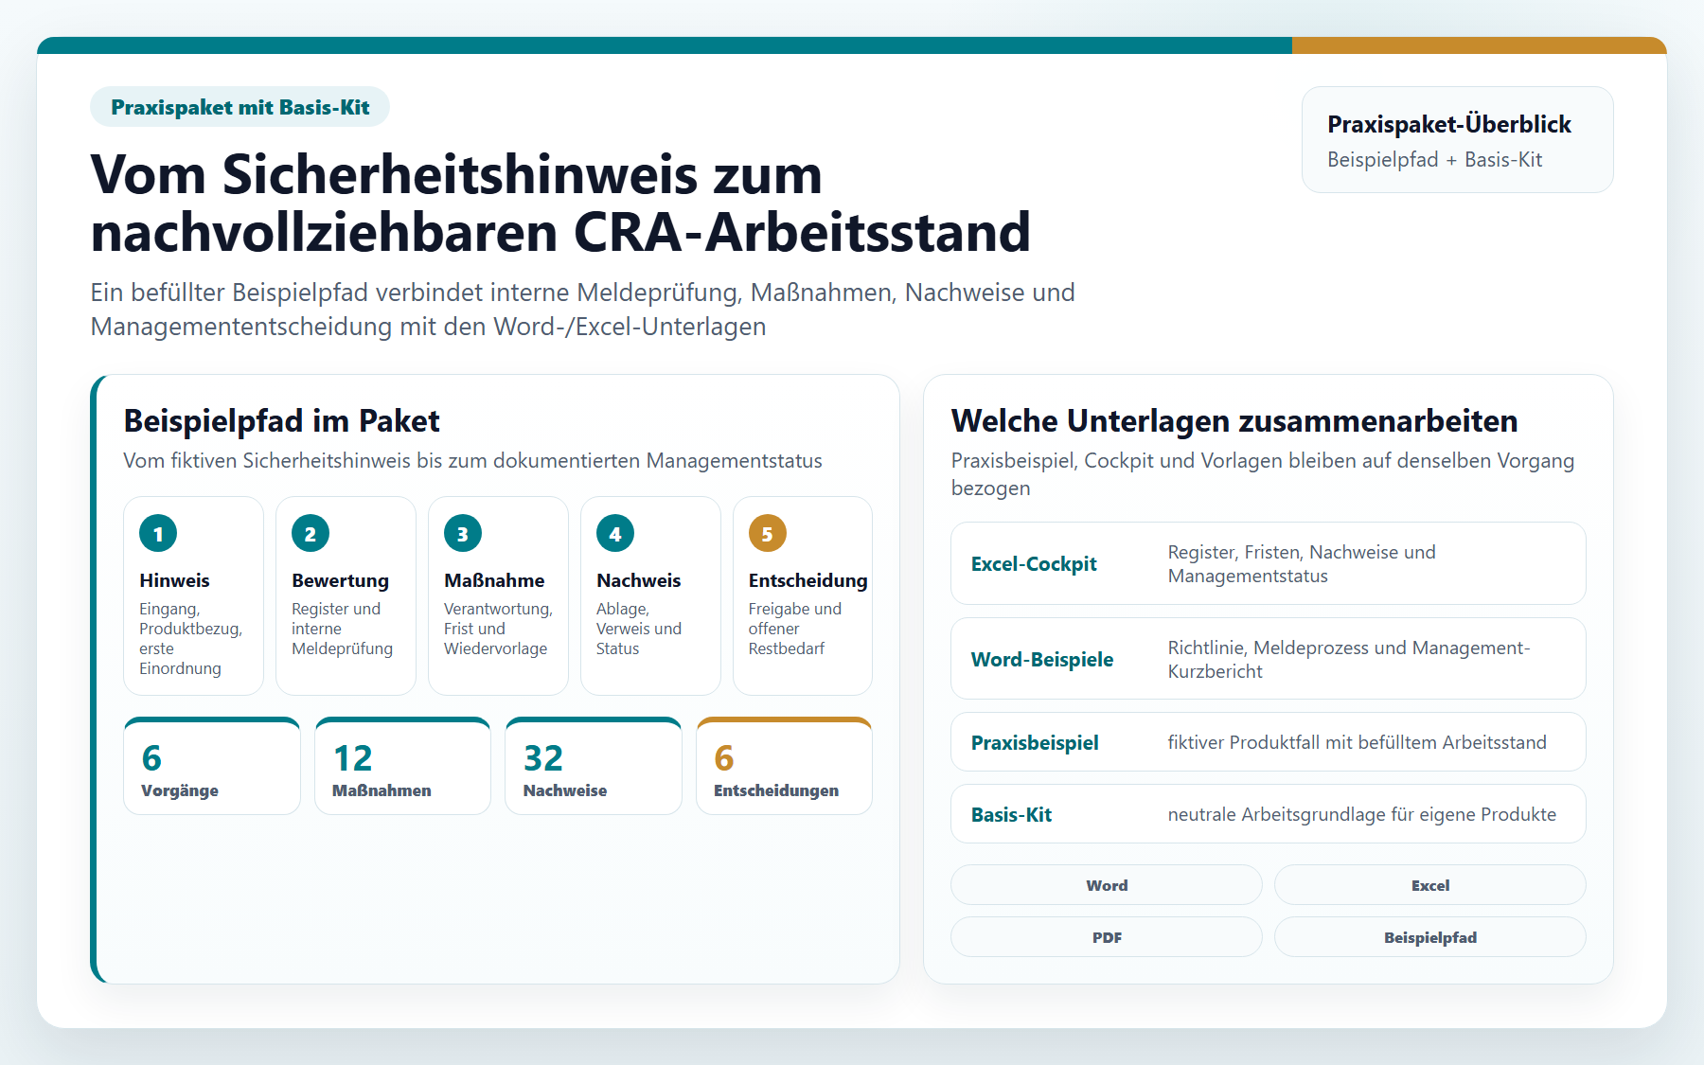The width and height of the screenshot is (1704, 1065).
Task: Click the 6 Entscheidungen stat card
Action: coord(784,767)
